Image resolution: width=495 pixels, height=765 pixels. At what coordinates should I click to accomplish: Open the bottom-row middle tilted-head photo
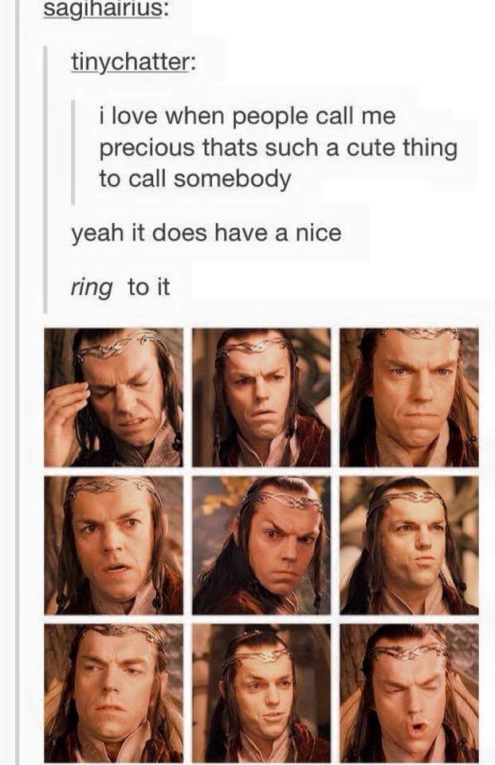(x=261, y=692)
